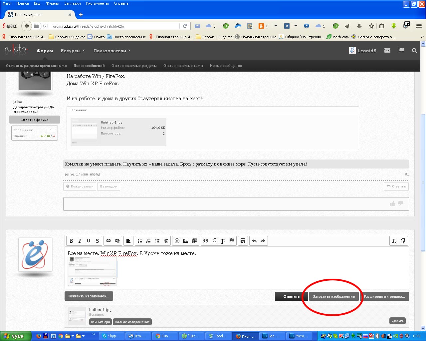Viewport: 426px width, 341px height.
Task: Go to the Форум section
Action: 45,51
